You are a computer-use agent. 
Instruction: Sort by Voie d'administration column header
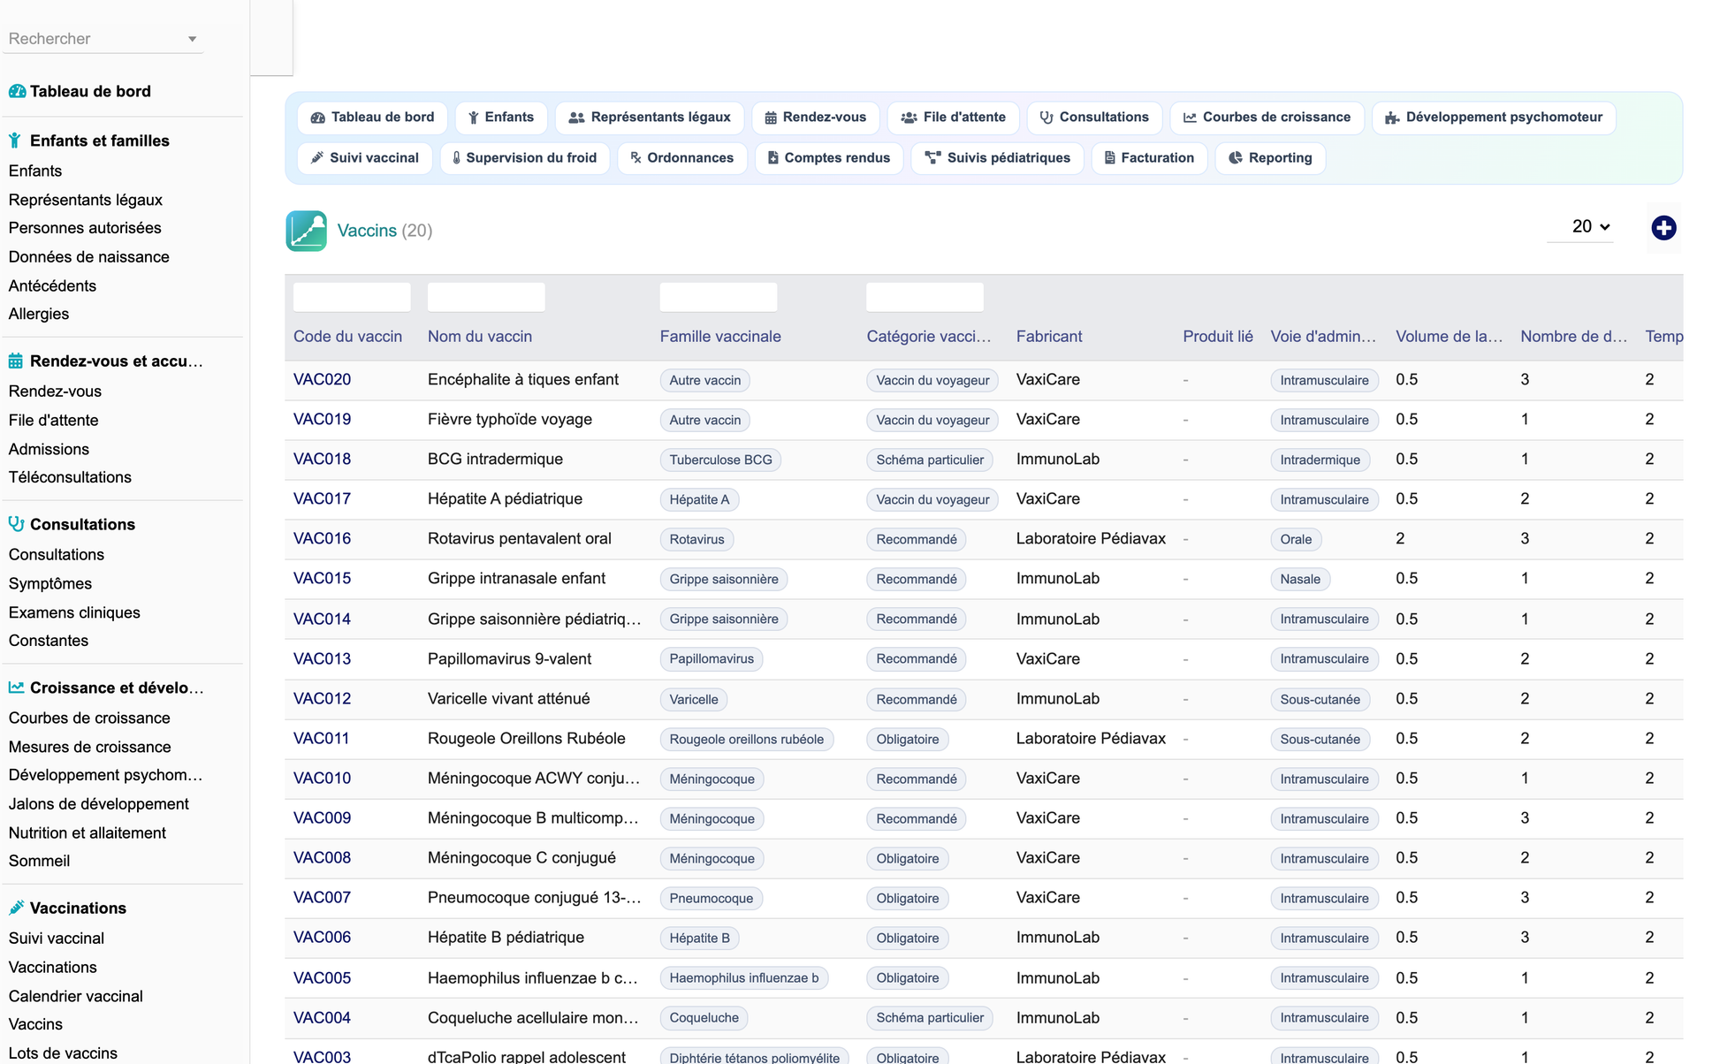click(1323, 337)
